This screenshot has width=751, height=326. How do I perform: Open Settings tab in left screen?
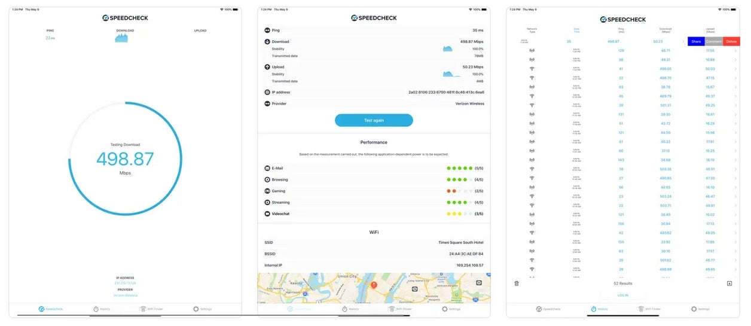[x=202, y=309]
